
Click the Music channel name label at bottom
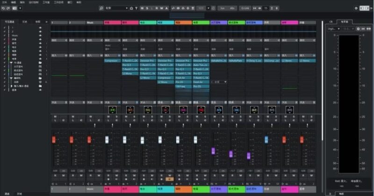[94, 189]
